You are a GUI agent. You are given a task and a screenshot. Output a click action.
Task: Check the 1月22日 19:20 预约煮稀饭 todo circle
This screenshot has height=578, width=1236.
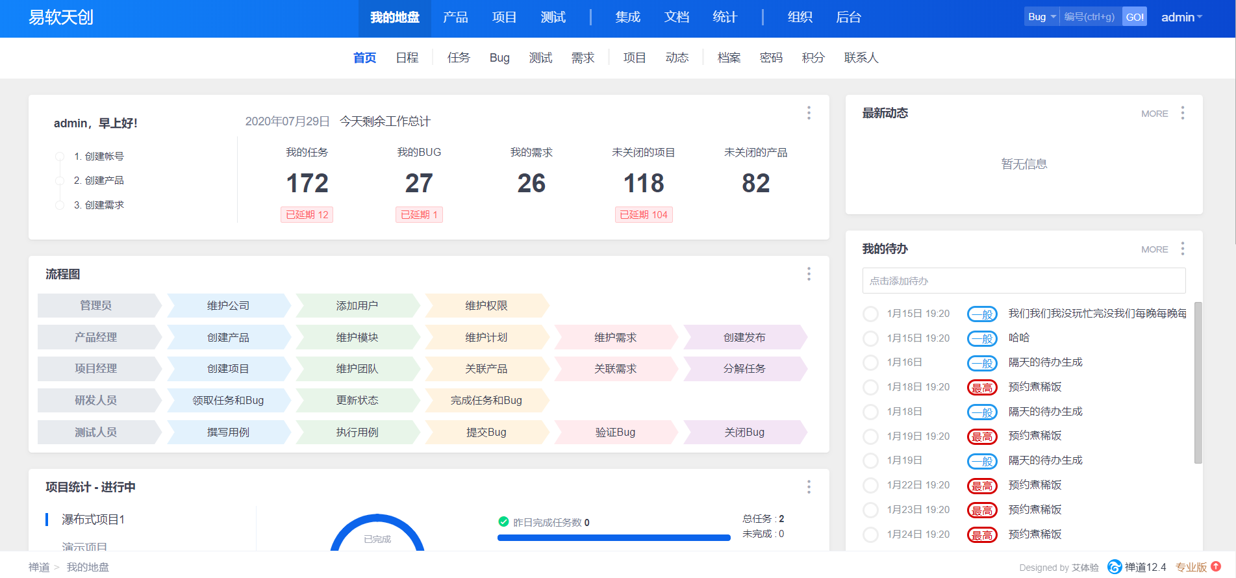click(870, 486)
